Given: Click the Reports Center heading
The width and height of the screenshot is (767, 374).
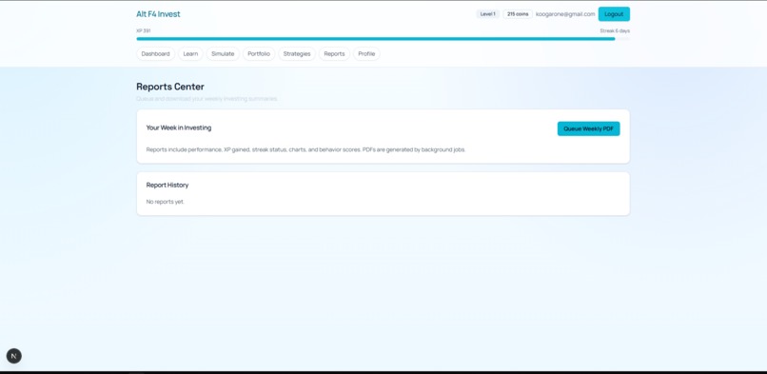Looking at the screenshot, I should [x=170, y=87].
